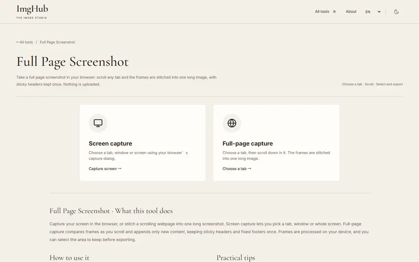This screenshot has width=419, height=262.
Task: Click the How to use it heading
Action: click(x=69, y=258)
